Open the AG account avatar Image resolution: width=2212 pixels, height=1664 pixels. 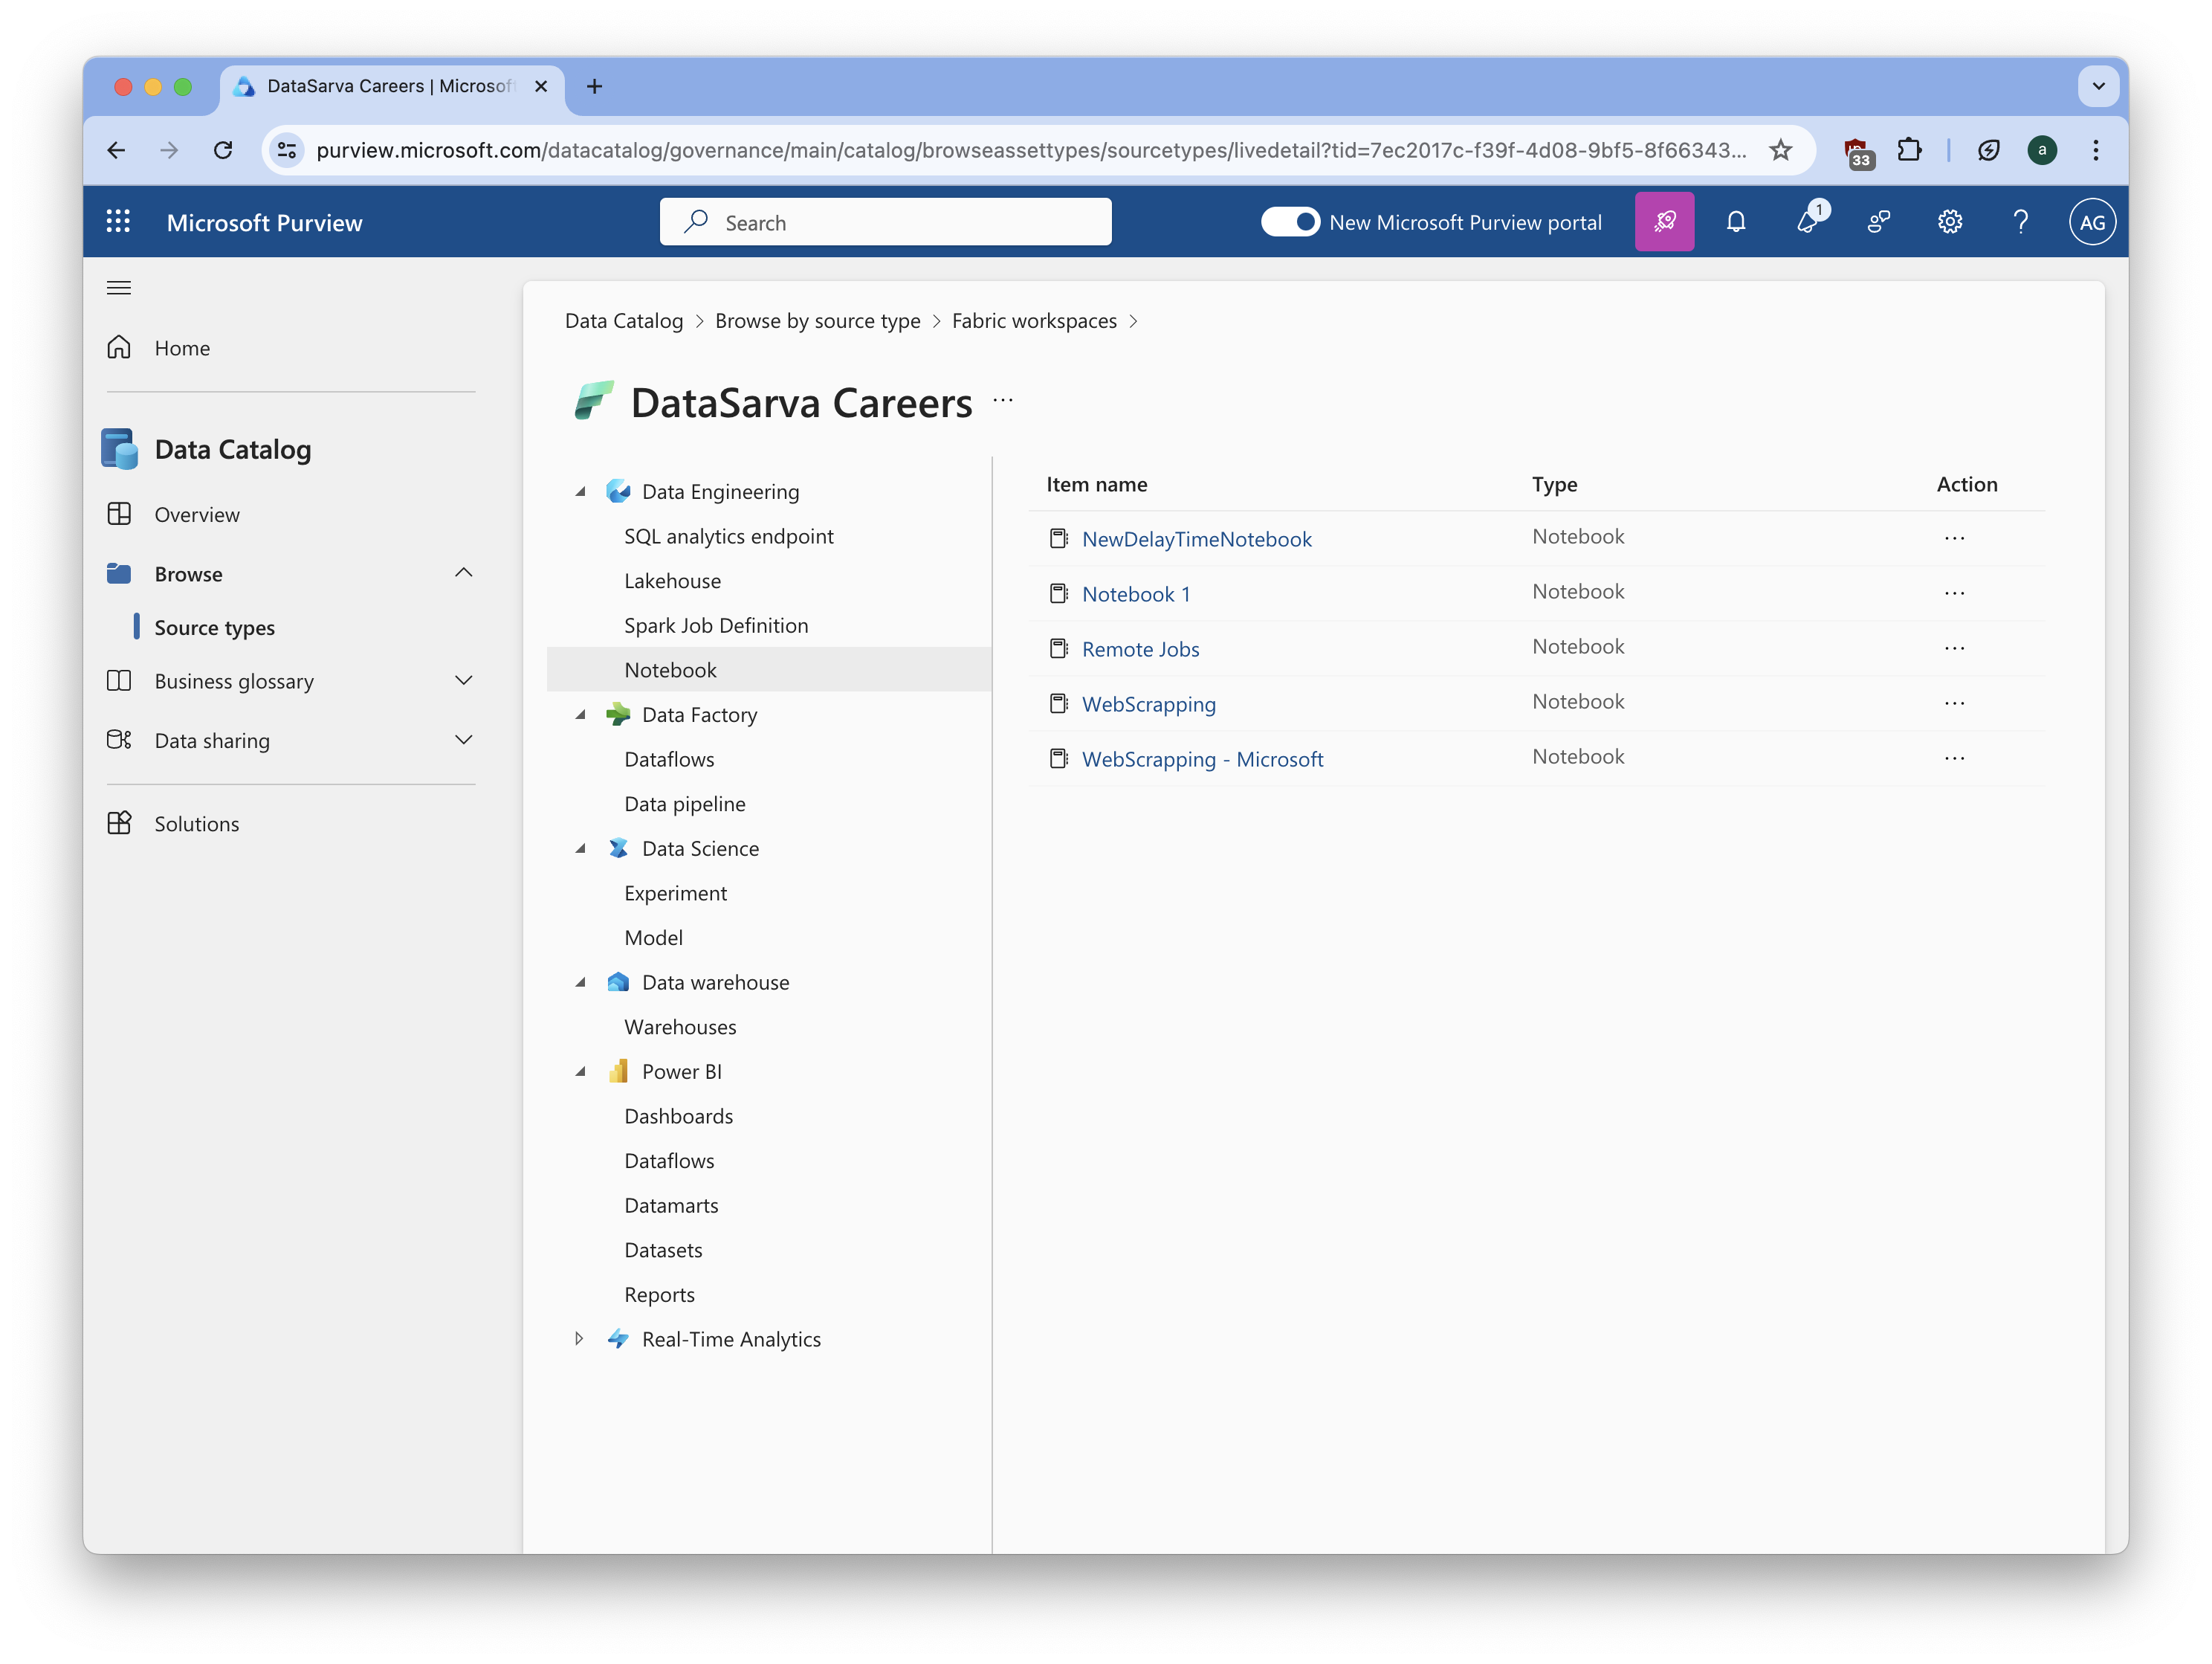2092,222
